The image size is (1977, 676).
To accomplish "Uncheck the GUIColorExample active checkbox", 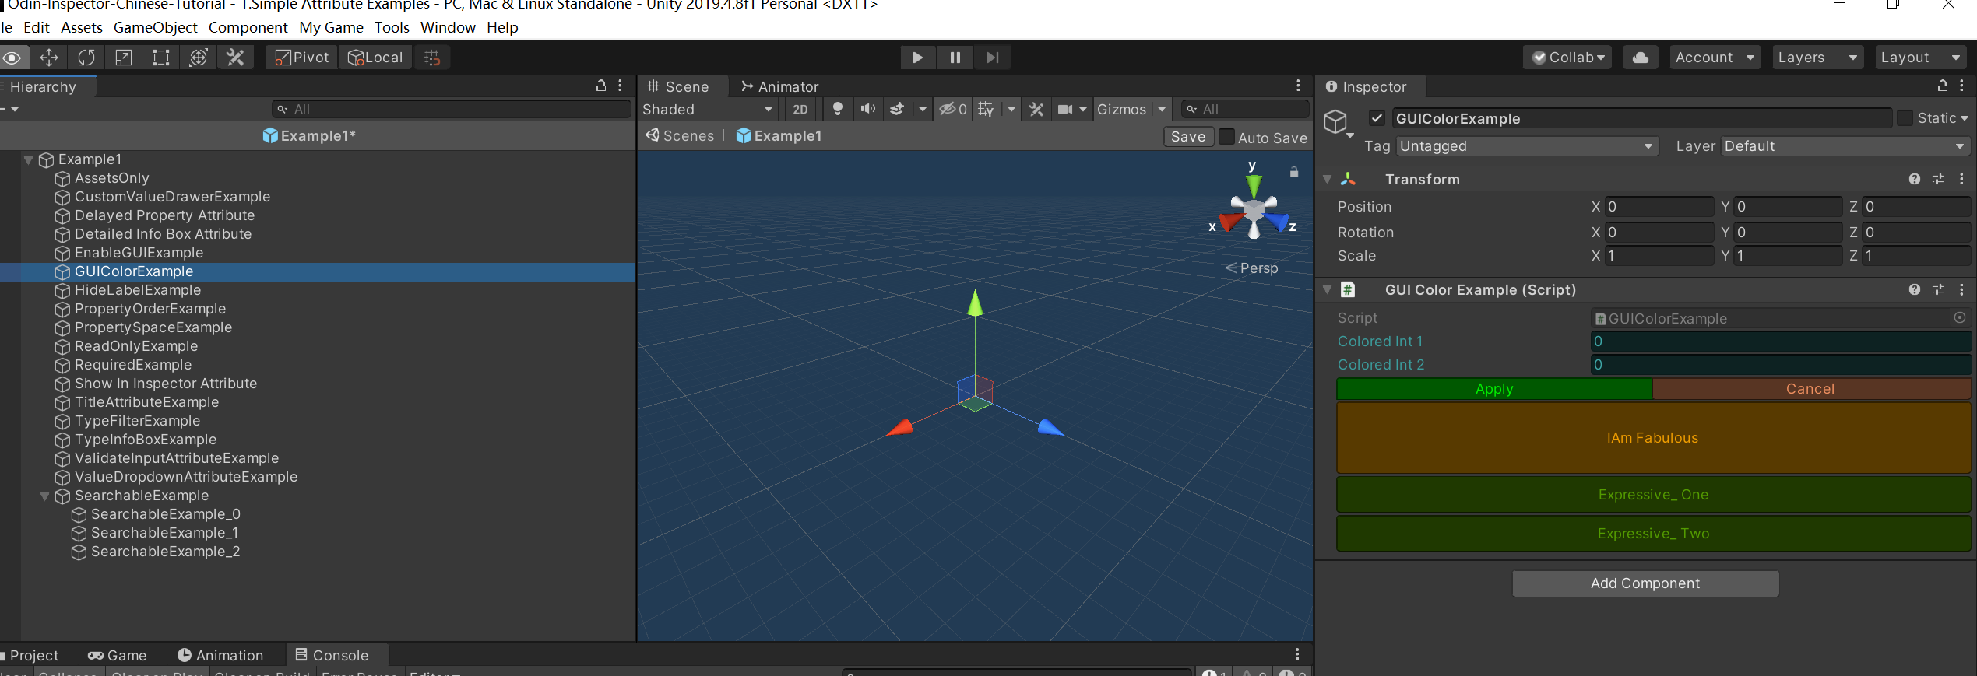I will pos(1377,118).
